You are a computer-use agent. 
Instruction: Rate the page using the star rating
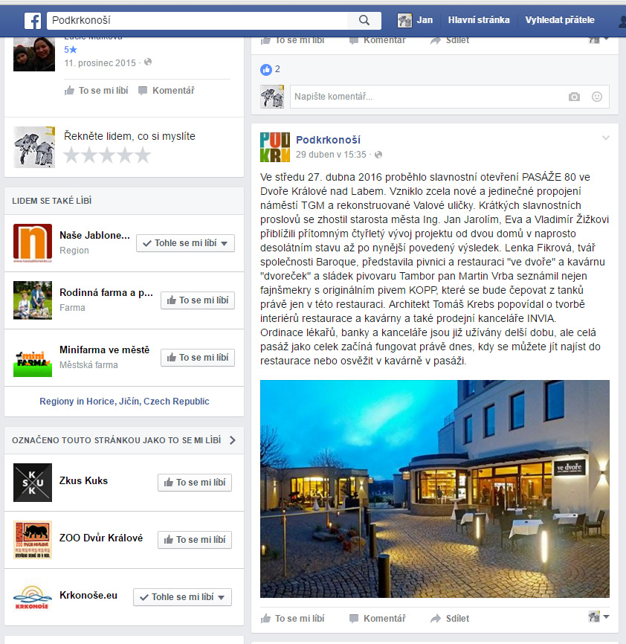(x=107, y=155)
